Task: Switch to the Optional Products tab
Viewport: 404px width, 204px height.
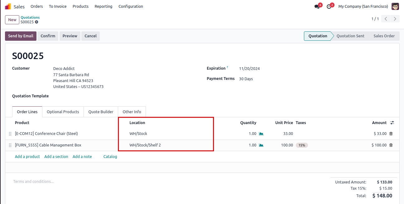Action: (63, 112)
